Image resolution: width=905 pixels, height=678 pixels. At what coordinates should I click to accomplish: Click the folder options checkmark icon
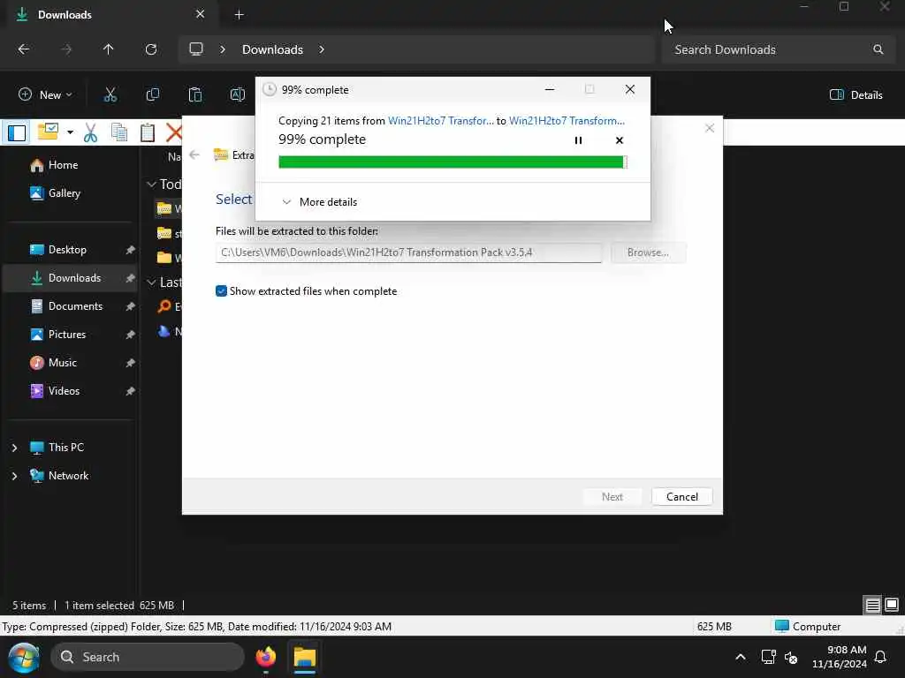coord(48,132)
